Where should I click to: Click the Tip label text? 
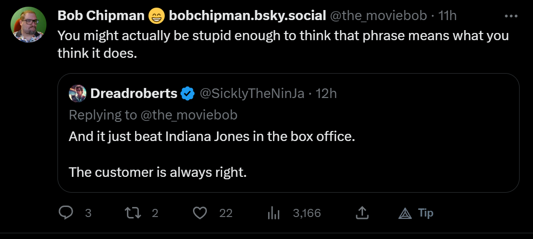[426, 213]
